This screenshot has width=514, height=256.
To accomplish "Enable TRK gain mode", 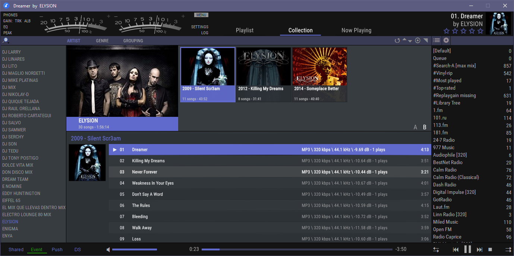I will coord(18,21).
